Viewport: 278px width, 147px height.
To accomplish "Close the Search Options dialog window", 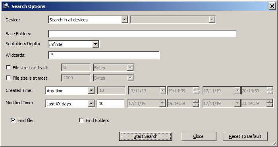I will pos(272,6).
